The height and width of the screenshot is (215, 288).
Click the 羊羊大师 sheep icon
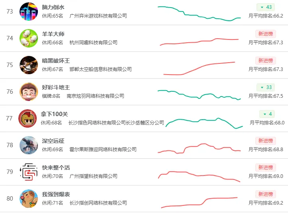(29, 38)
